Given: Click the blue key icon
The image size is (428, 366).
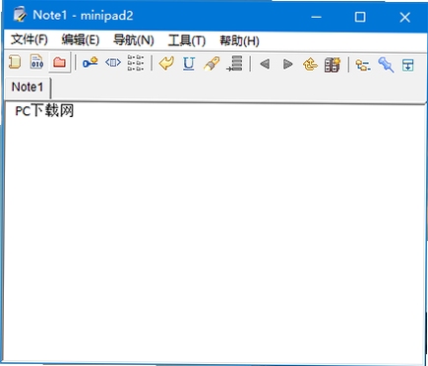Looking at the screenshot, I should [x=90, y=62].
